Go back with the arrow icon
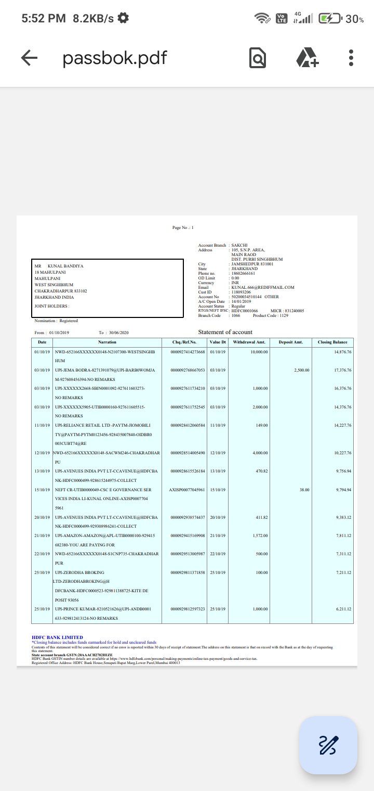 [29, 58]
